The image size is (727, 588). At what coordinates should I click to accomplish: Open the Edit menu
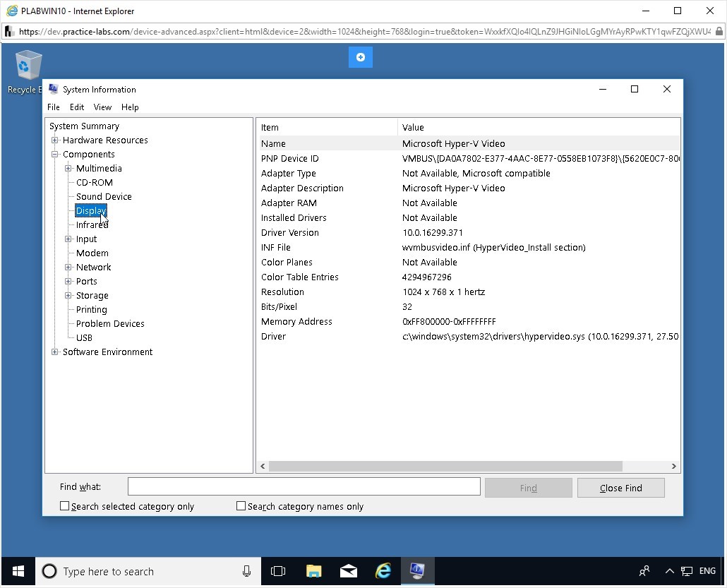click(x=77, y=107)
